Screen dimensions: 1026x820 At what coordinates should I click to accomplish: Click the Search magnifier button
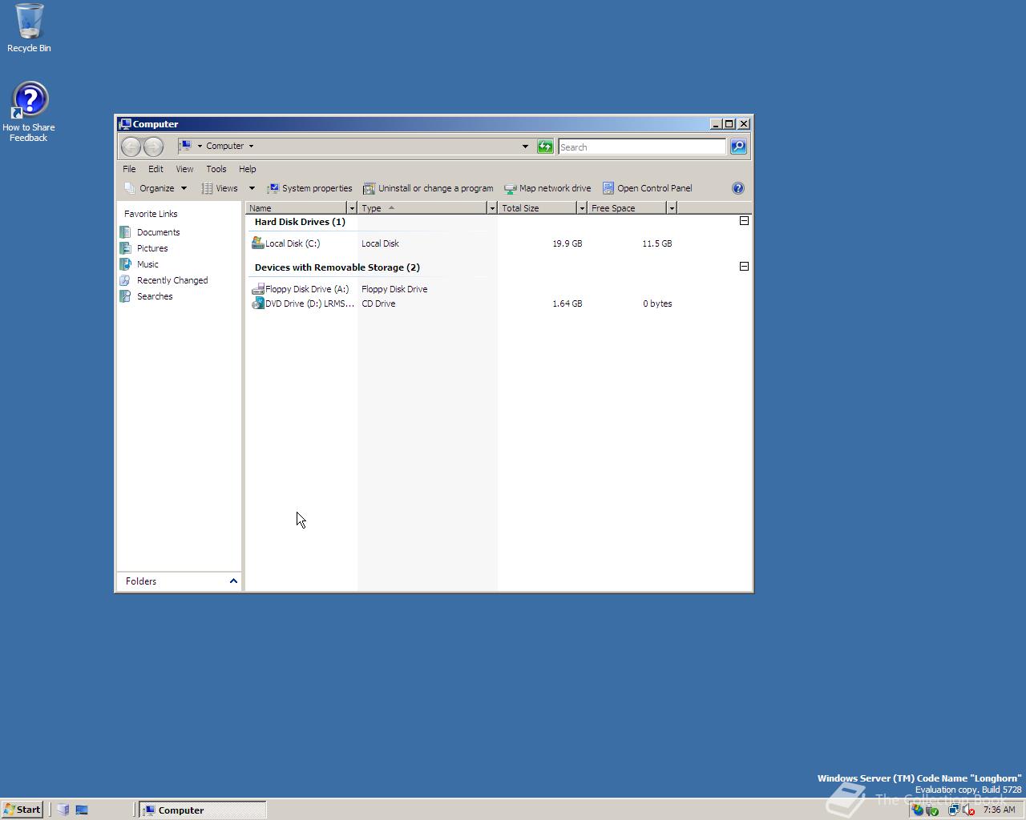point(738,147)
